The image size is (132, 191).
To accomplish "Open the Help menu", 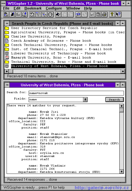I will [88, 8].
